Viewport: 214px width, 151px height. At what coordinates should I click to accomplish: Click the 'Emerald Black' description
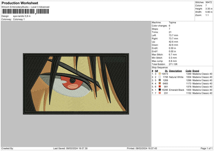(177, 90)
